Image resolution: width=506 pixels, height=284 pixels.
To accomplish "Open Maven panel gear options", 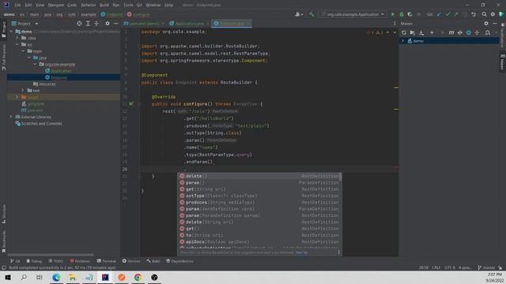I will (x=486, y=24).
